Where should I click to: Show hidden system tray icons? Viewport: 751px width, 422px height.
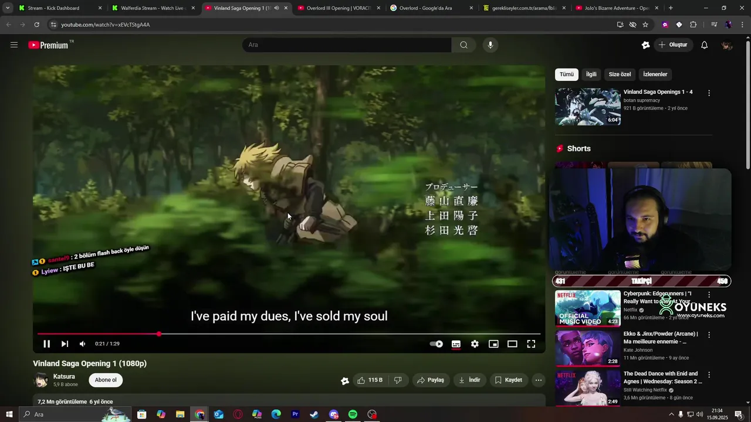(x=671, y=414)
